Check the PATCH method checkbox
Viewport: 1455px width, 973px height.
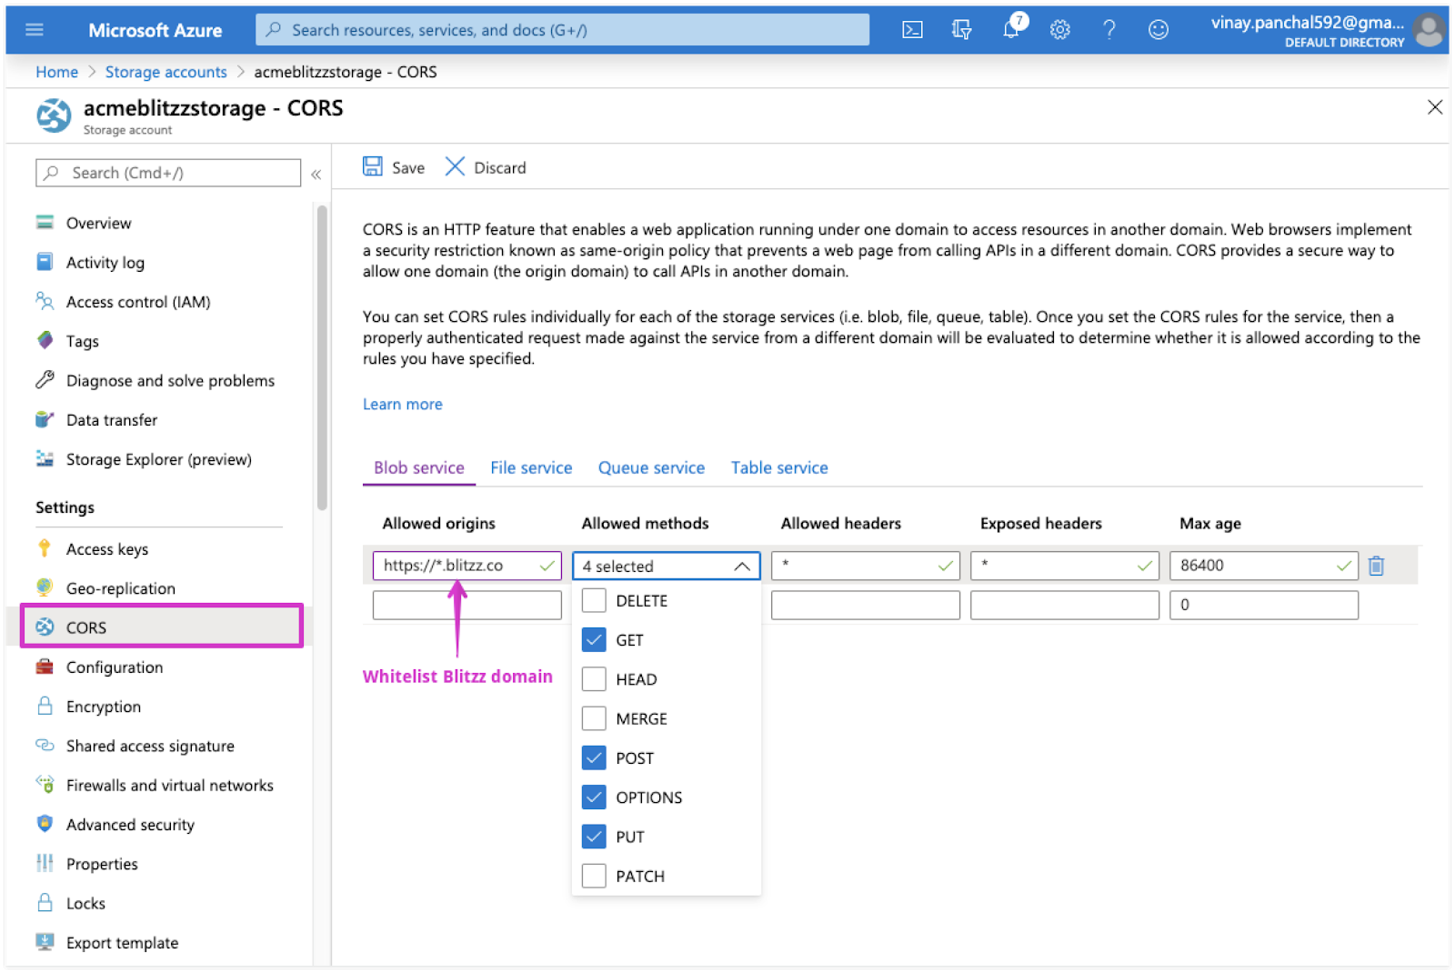[594, 876]
